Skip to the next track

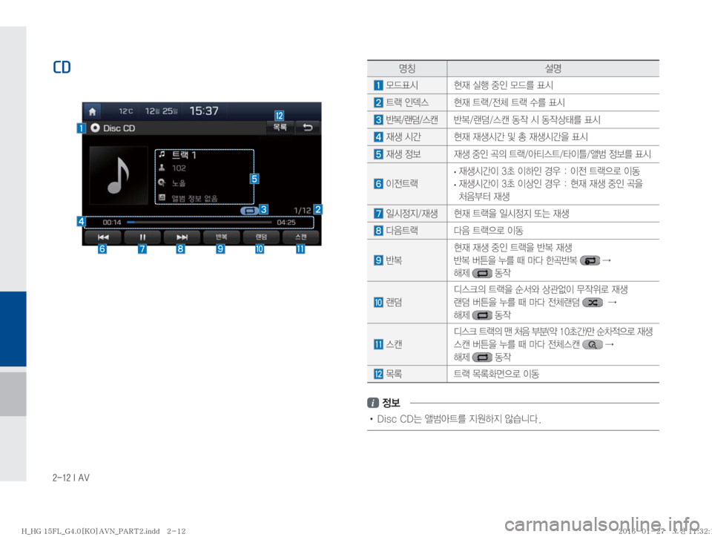coord(182,237)
